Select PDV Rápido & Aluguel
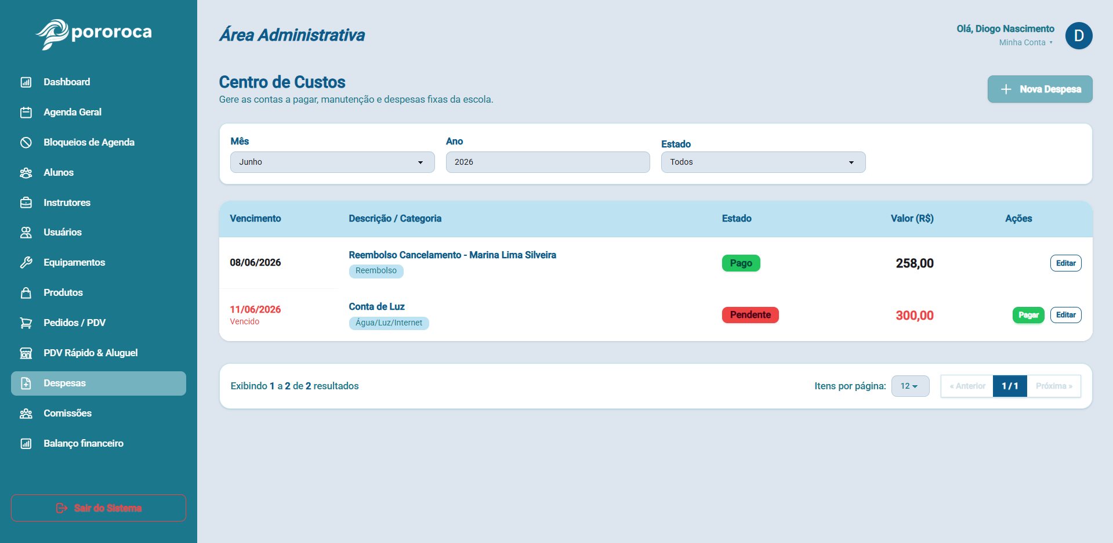1113x543 pixels. 99,353
